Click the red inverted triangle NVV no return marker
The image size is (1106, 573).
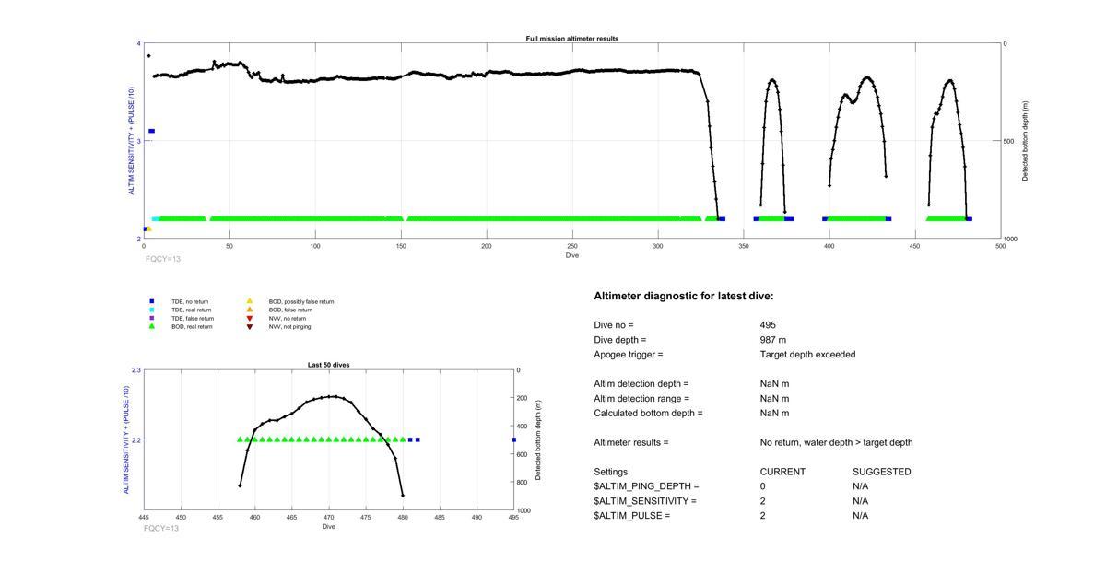click(249, 318)
